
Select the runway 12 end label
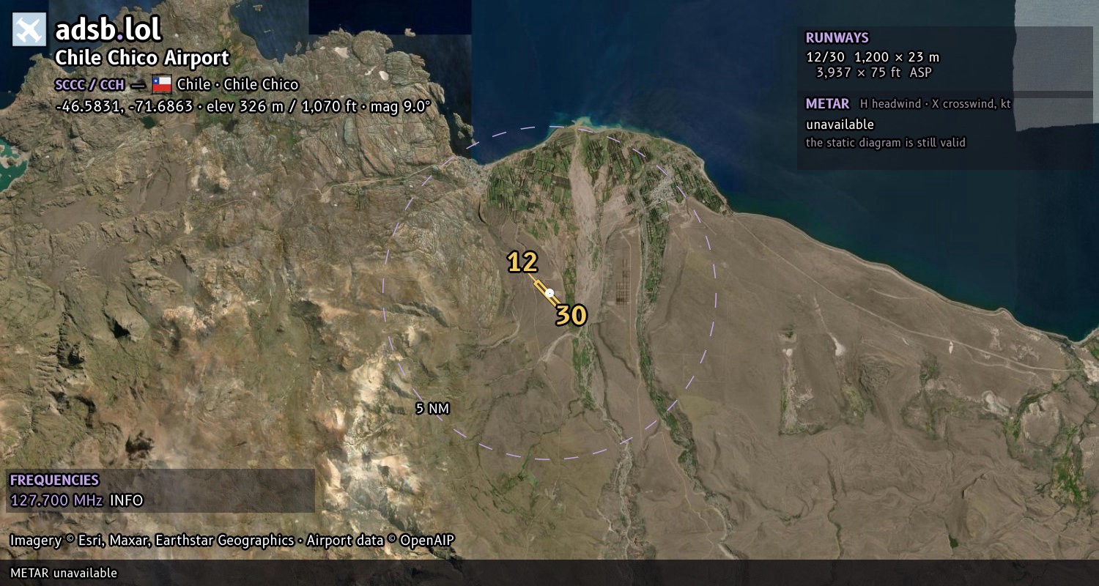522,262
